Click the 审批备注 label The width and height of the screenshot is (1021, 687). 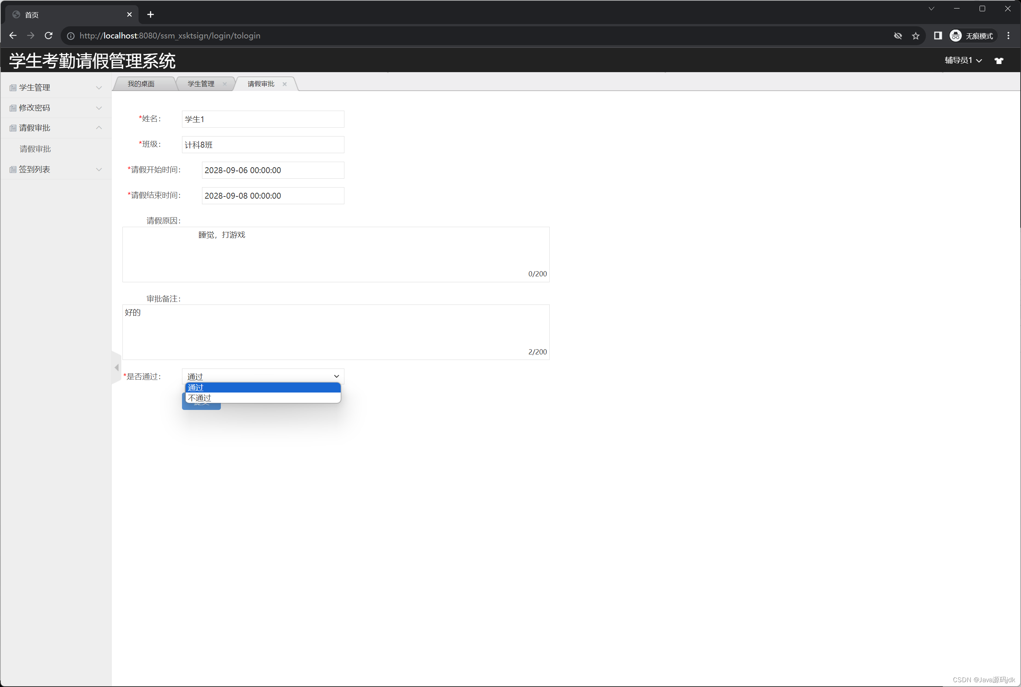(164, 299)
